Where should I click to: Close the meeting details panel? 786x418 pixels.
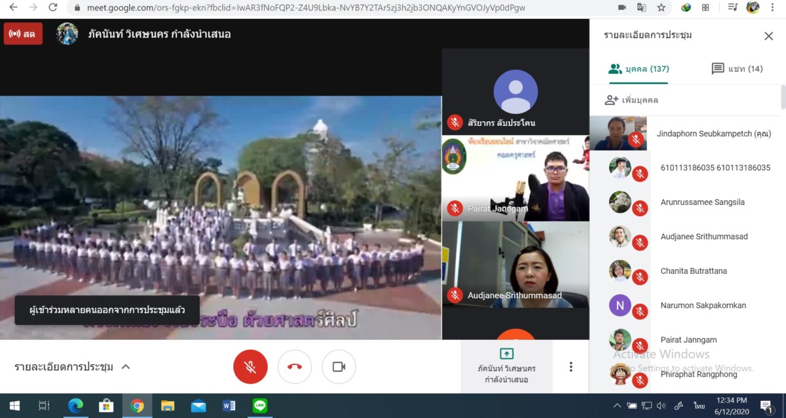tap(768, 36)
